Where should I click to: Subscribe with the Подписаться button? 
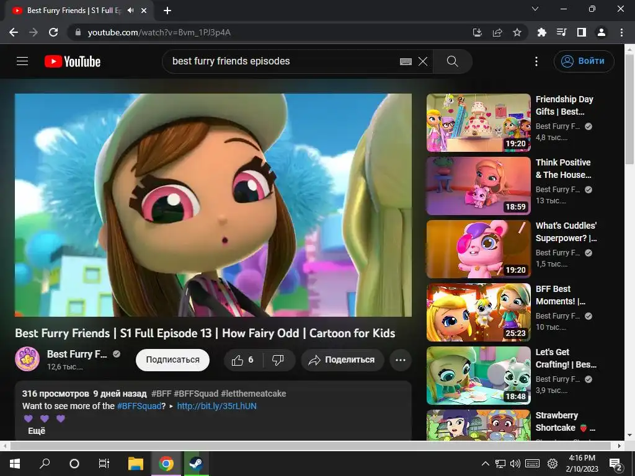[x=172, y=360]
